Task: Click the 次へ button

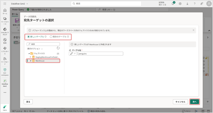Action: 195,102
